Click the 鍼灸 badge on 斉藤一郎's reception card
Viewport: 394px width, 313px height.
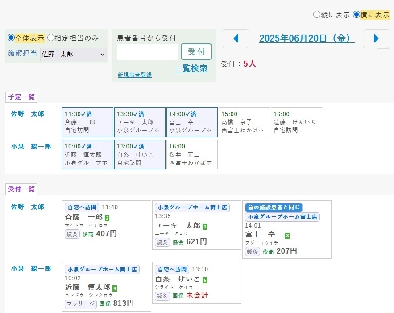(x=73, y=234)
